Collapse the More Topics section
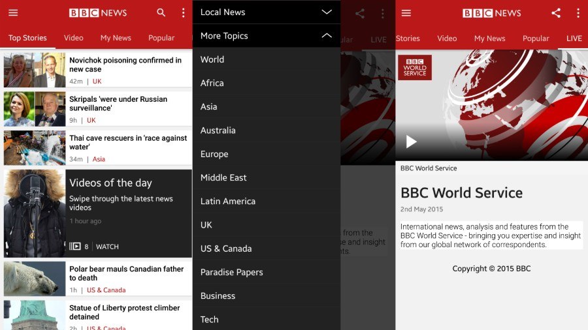Screen dimensions: 588x330 click(x=327, y=36)
